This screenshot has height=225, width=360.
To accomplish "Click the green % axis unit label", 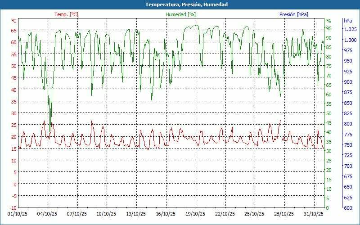I will click(x=328, y=21).
